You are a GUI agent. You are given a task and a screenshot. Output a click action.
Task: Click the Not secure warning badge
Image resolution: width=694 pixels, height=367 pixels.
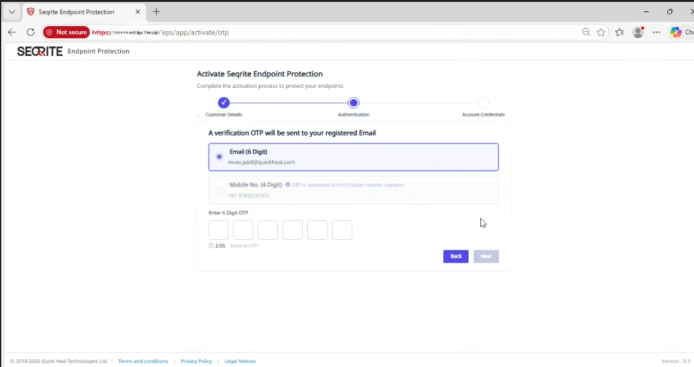coord(66,31)
